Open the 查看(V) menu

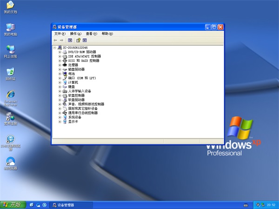coord(92,34)
